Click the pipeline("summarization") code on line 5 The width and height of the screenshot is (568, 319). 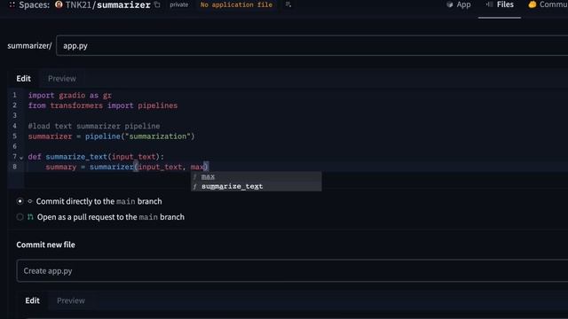tap(140, 136)
